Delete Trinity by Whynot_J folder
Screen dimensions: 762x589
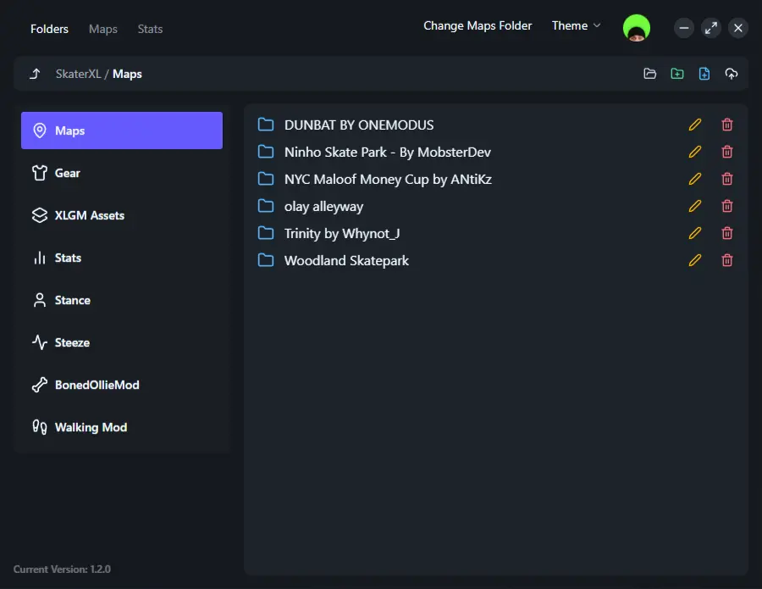pyautogui.click(x=727, y=233)
